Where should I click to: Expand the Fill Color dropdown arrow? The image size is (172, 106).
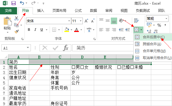click(71, 30)
